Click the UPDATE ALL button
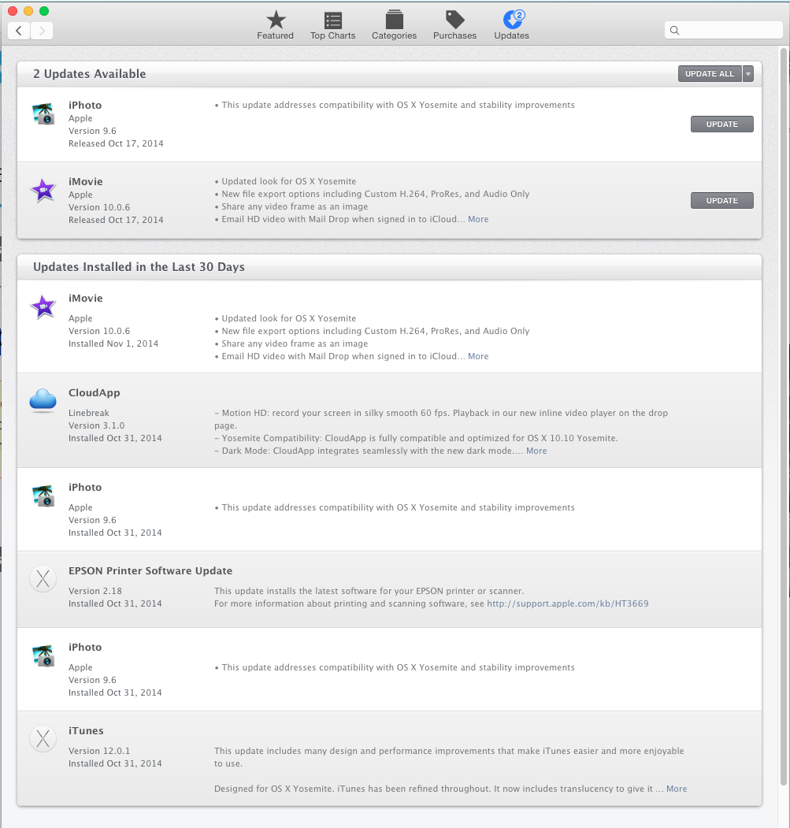 tap(710, 73)
